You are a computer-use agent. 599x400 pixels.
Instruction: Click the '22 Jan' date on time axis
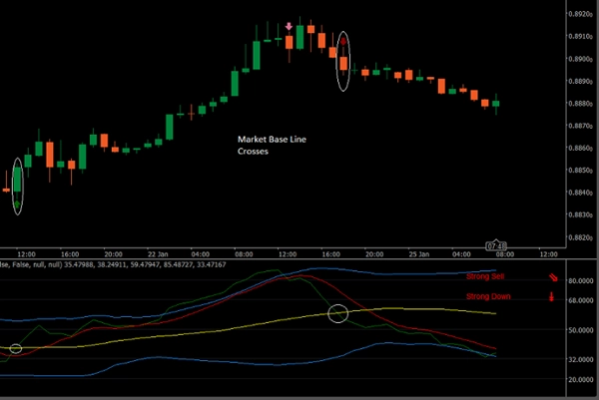coord(158,253)
